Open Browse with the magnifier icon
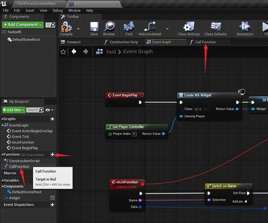 click(x=109, y=29)
